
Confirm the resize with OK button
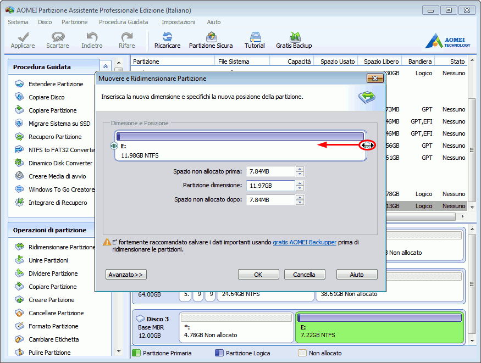click(258, 275)
